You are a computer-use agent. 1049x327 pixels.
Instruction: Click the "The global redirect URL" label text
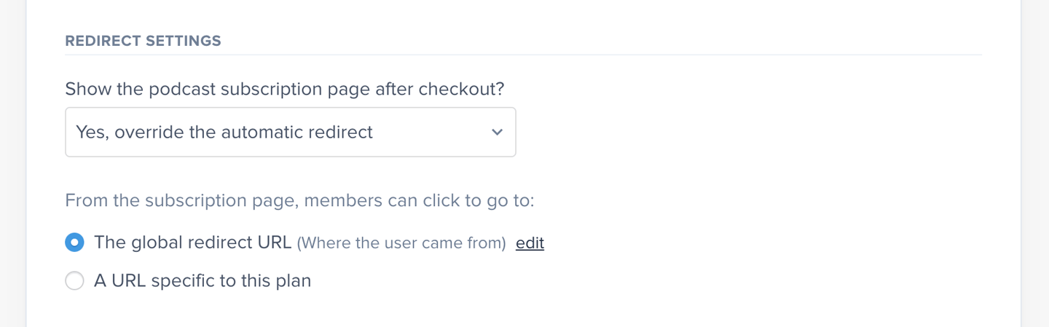[192, 243]
